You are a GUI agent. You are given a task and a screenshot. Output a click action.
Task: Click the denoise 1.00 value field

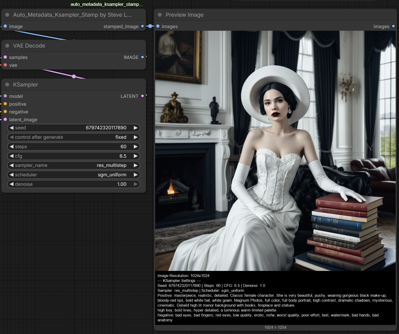tap(74, 184)
